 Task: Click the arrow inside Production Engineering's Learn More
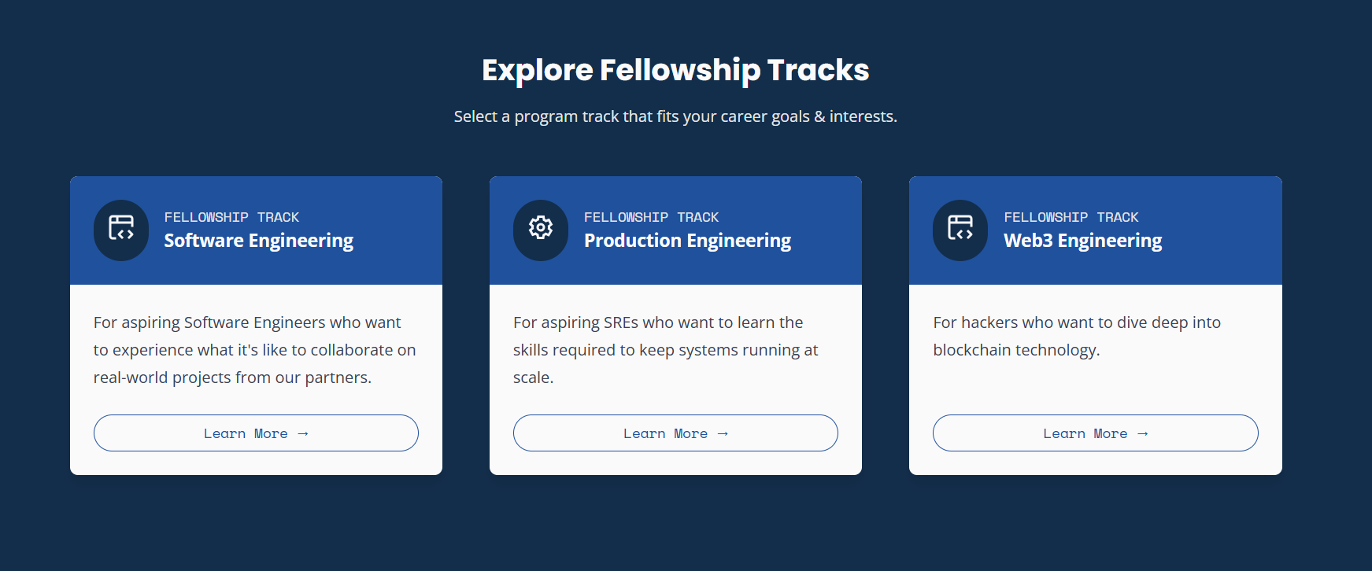coord(723,433)
